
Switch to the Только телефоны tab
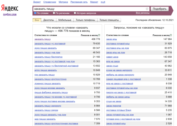coord(85,20)
